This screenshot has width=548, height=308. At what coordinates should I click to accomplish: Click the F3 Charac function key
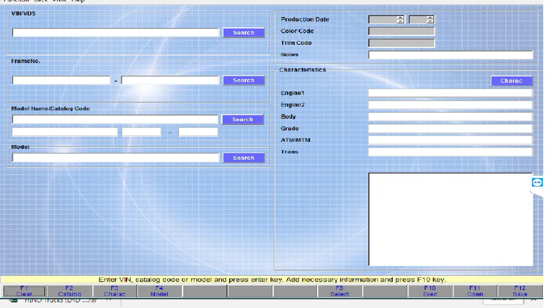115,291
